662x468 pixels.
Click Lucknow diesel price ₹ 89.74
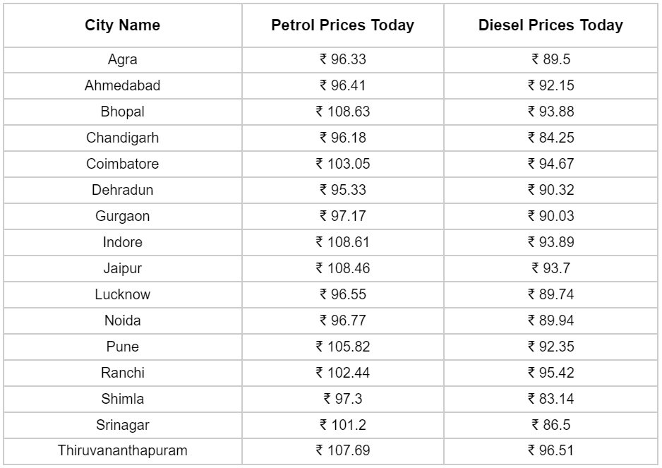click(x=550, y=294)
